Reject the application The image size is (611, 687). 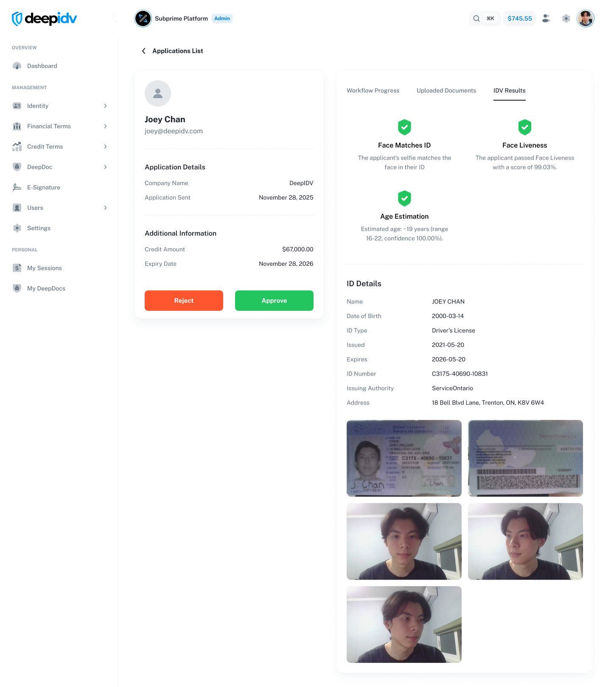184,301
